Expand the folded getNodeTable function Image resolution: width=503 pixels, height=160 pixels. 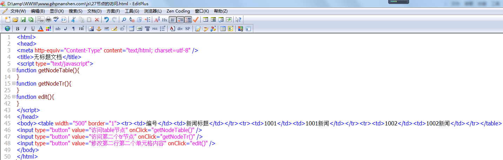[14, 70]
